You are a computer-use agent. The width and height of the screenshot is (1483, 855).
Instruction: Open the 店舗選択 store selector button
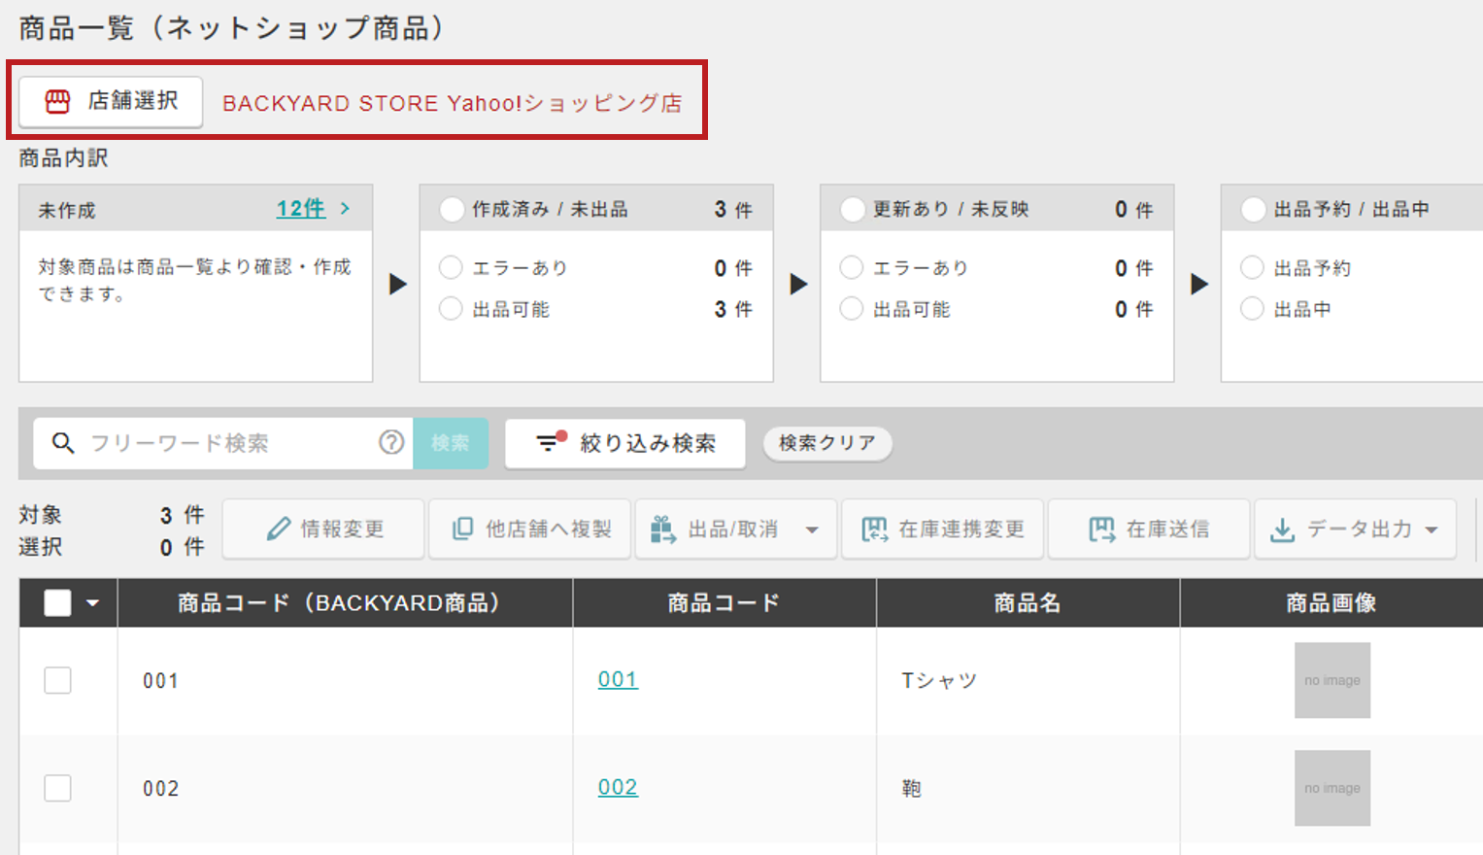pos(111,102)
